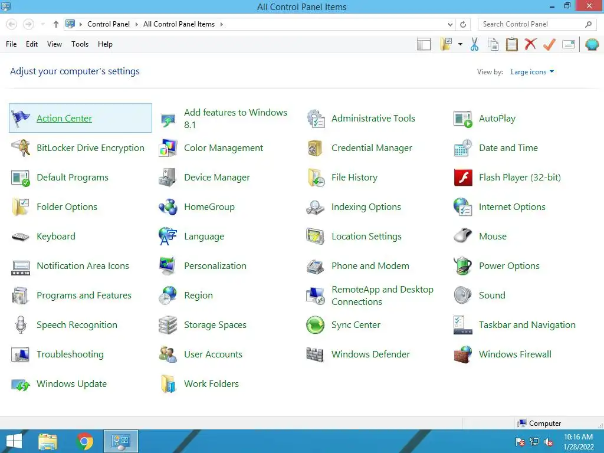
Task: Click the Back navigation arrow
Action: coord(12,24)
